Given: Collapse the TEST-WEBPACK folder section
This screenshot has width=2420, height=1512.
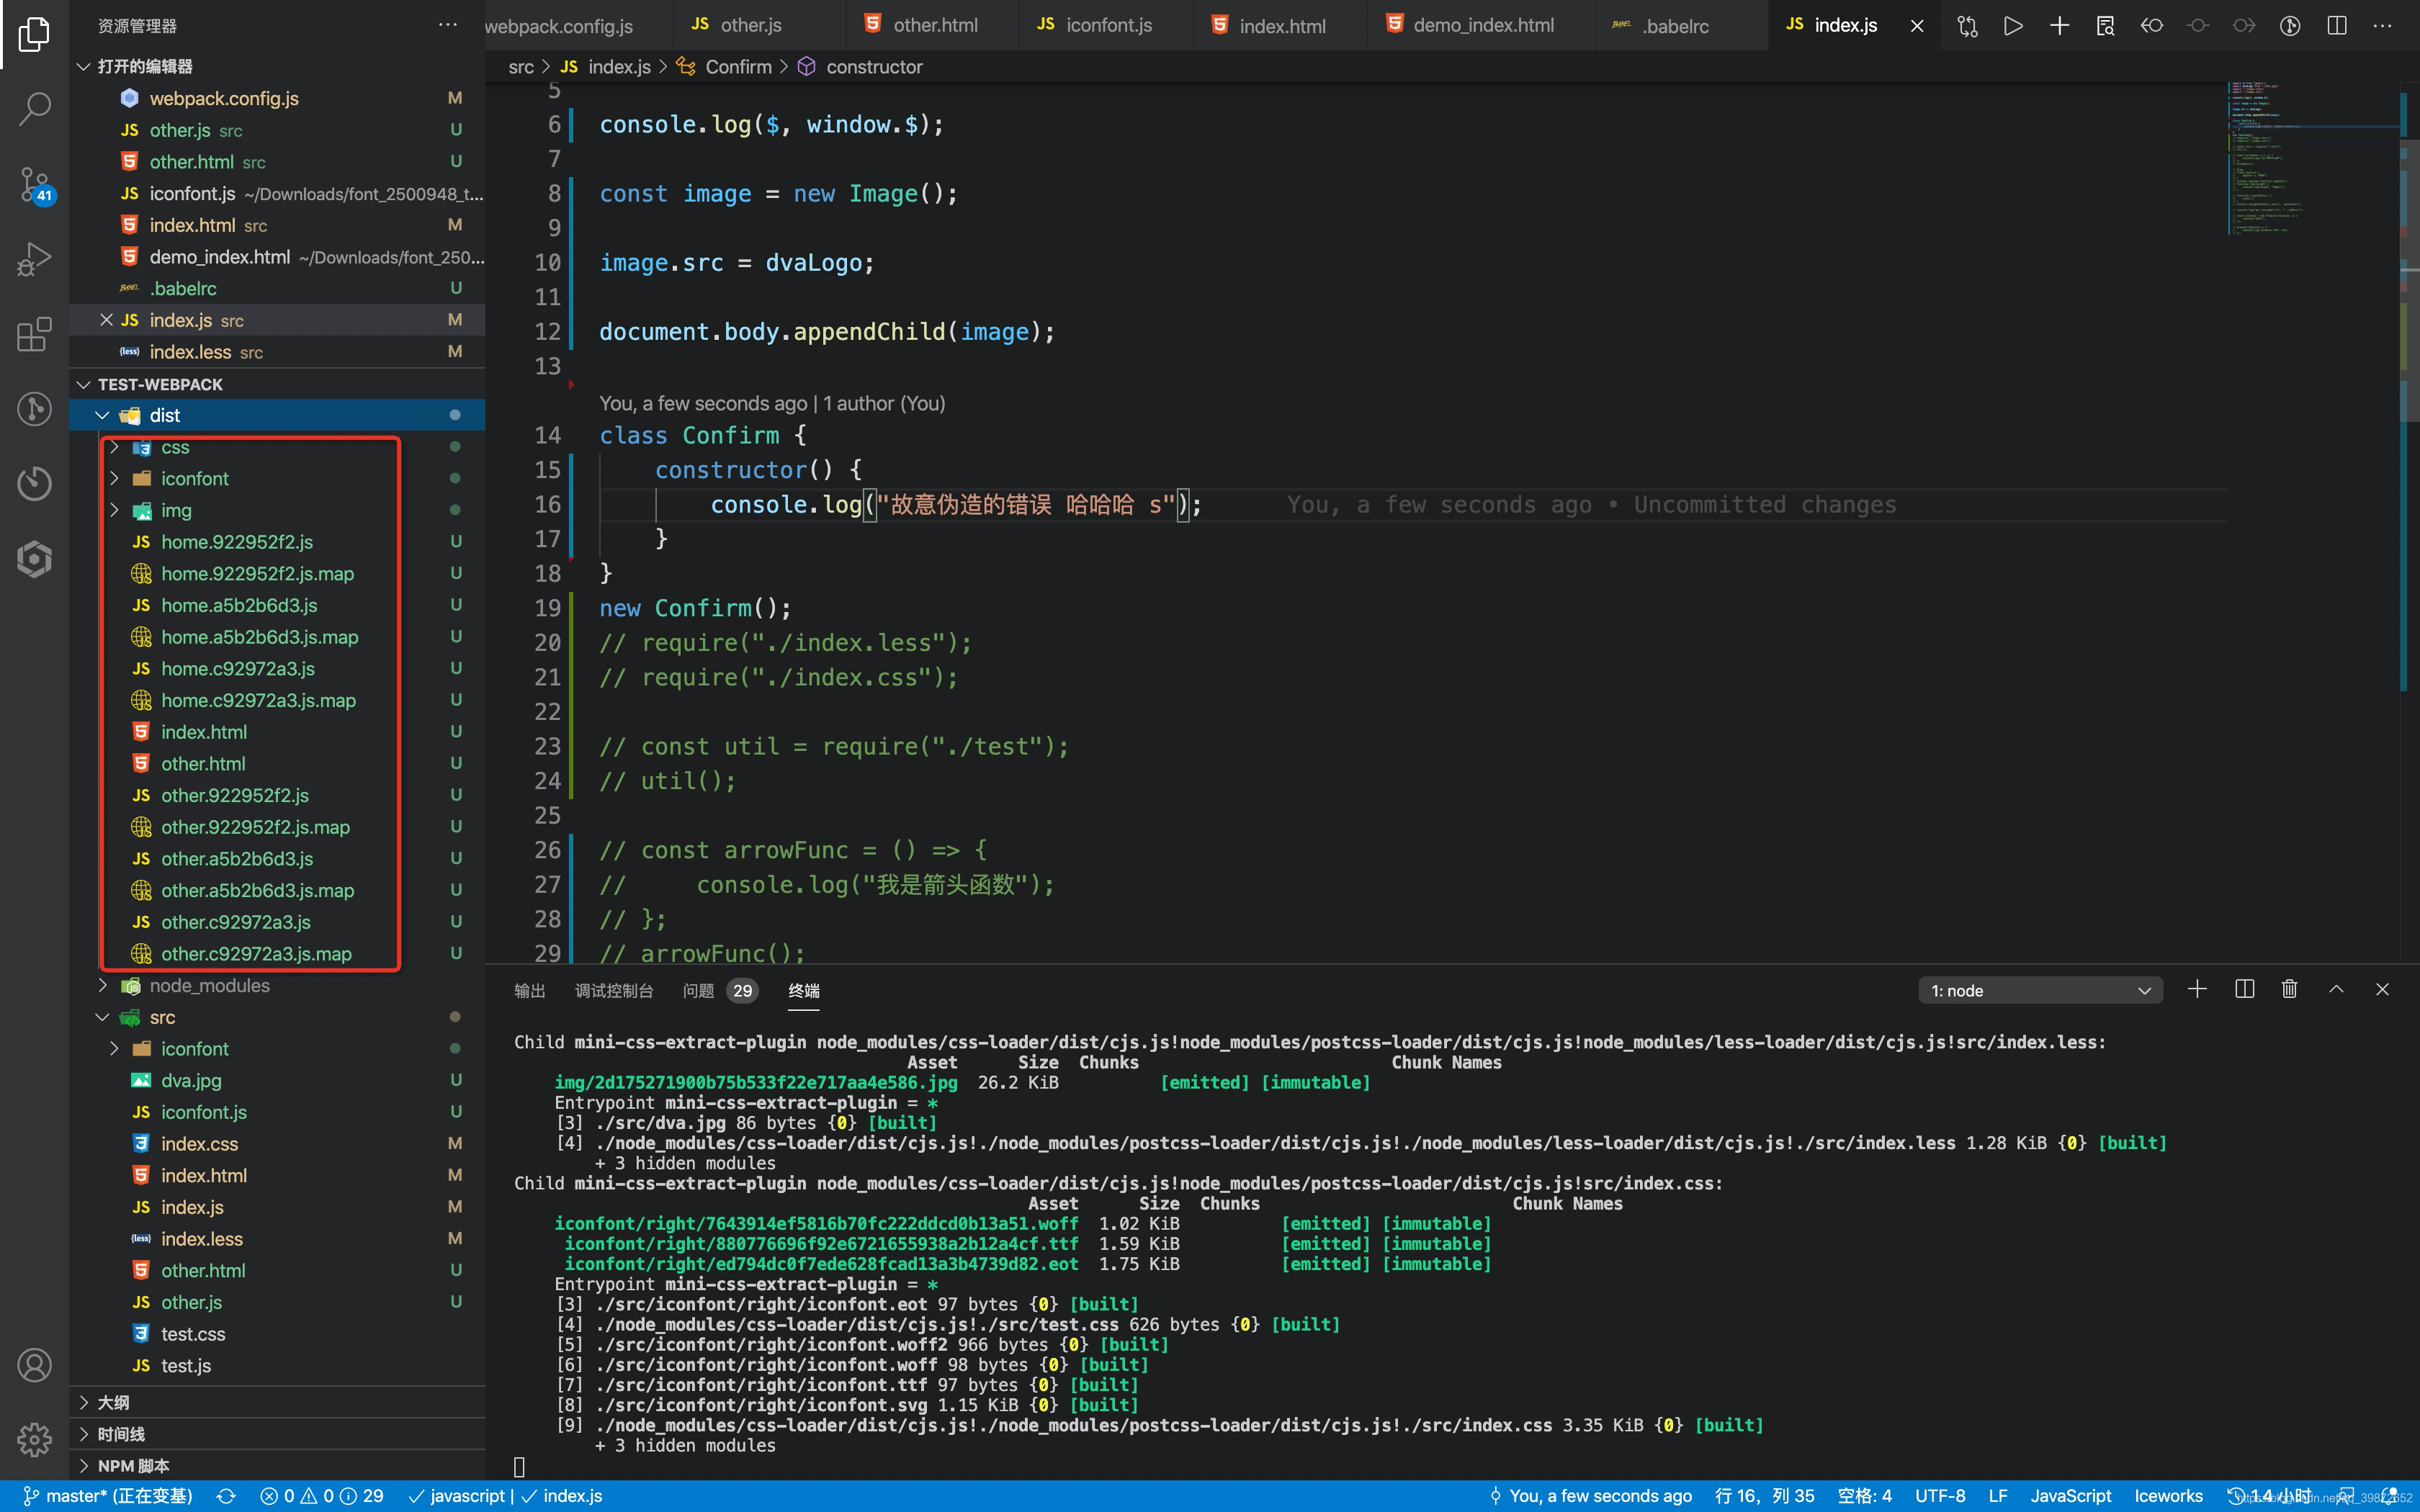Looking at the screenshot, I should pos(84,384).
